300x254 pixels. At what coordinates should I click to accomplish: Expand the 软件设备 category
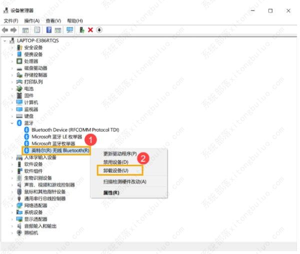coord(12,164)
